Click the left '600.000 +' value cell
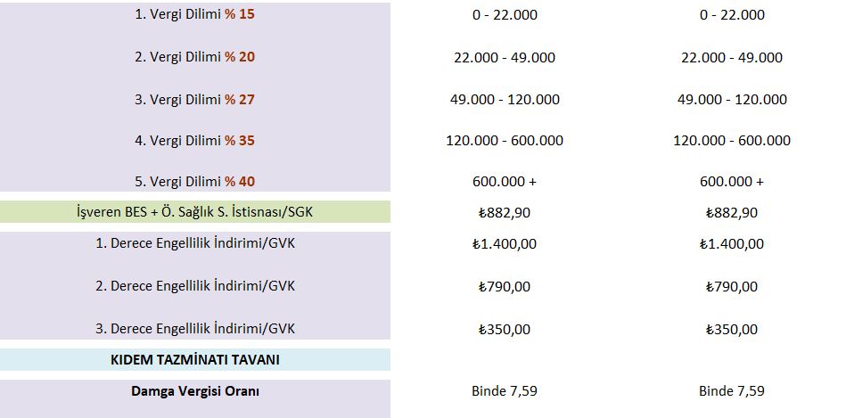The height and width of the screenshot is (418, 846). click(505, 182)
